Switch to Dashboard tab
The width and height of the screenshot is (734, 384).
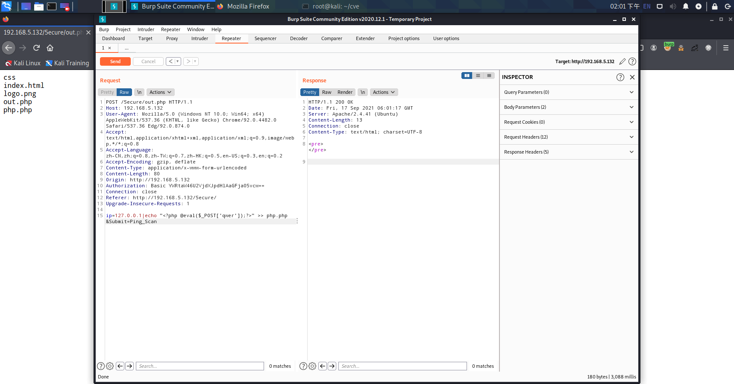(x=113, y=38)
